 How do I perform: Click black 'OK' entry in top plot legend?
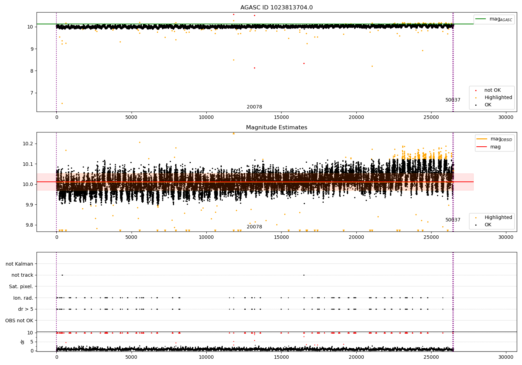click(x=484, y=105)
